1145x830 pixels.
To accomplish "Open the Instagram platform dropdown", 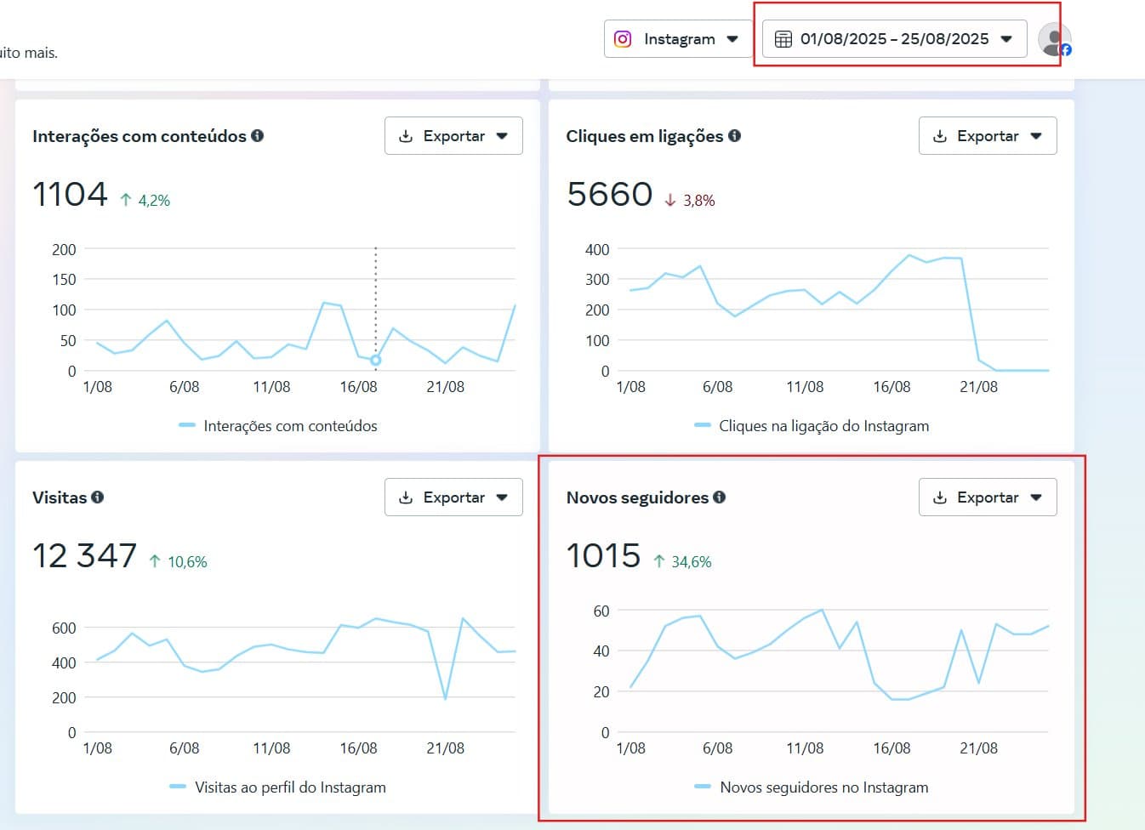I will 733,38.
